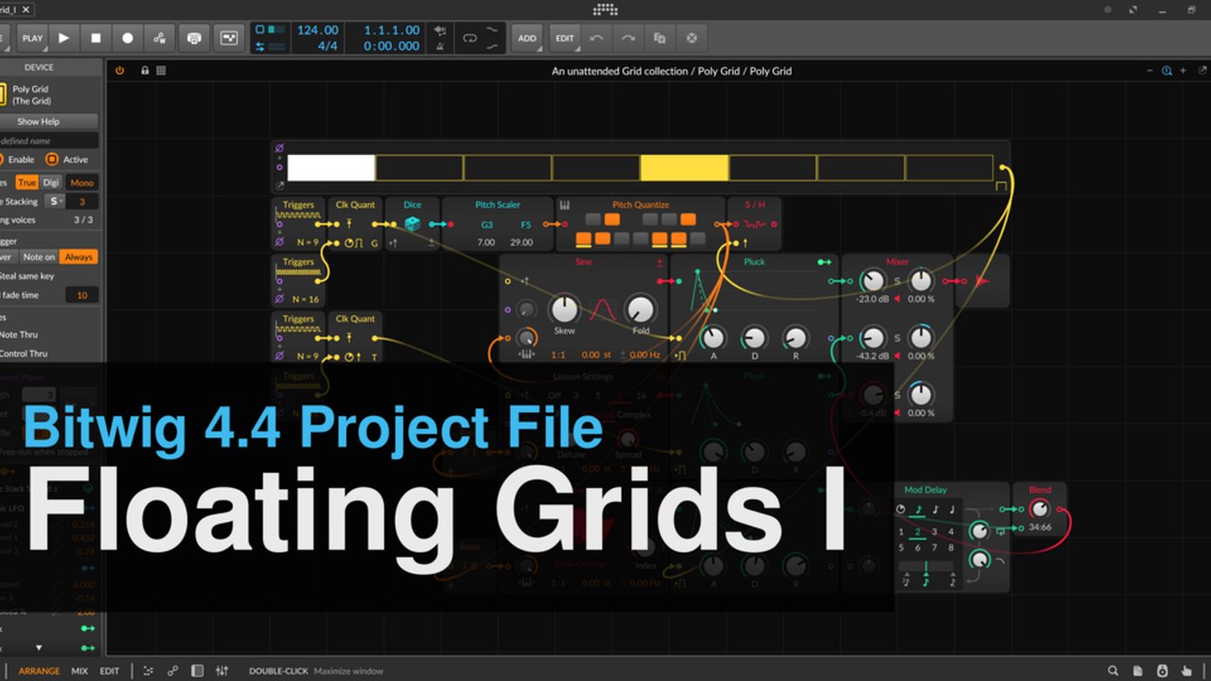Click the overdub icon in transport
Image resolution: width=1211 pixels, height=681 pixels.
(x=194, y=38)
